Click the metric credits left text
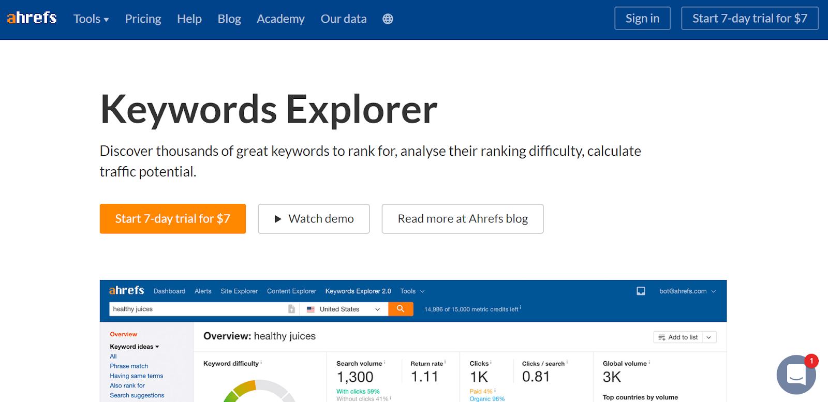Image resolution: width=828 pixels, height=402 pixels. point(471,309)
